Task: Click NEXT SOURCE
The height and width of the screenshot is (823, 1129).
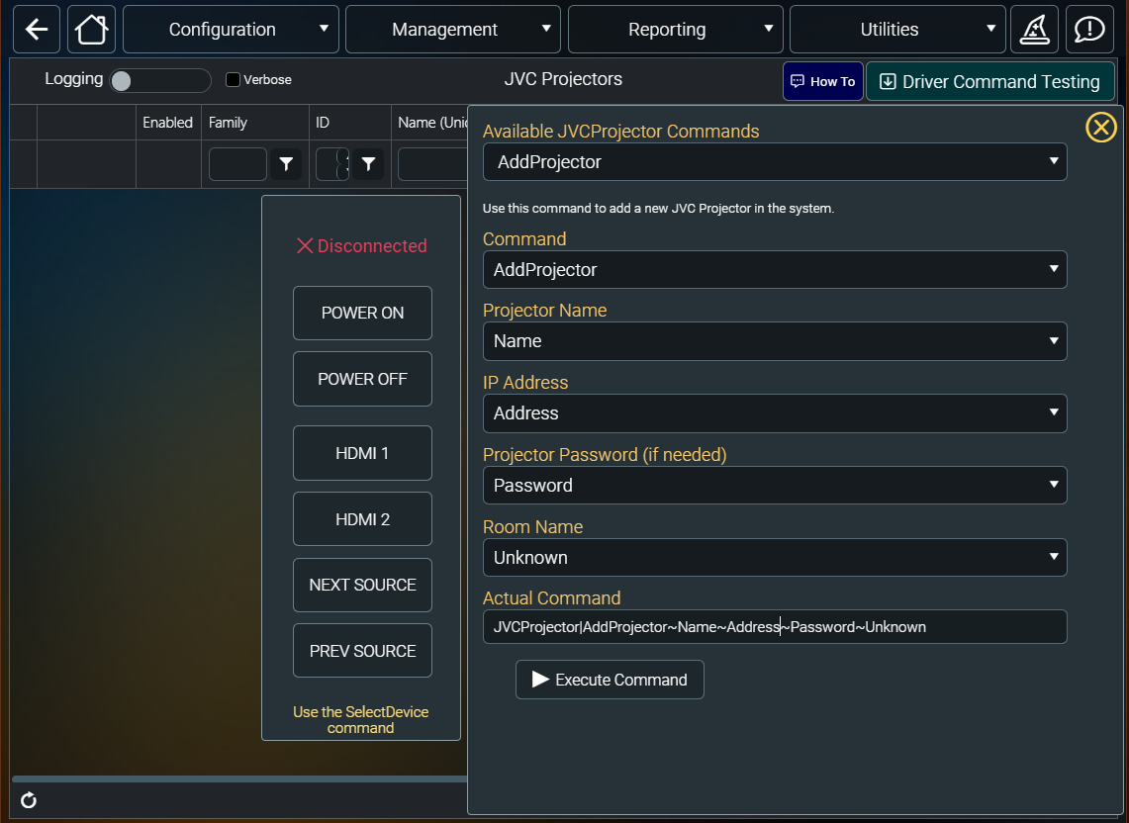Action: (362, 585)
